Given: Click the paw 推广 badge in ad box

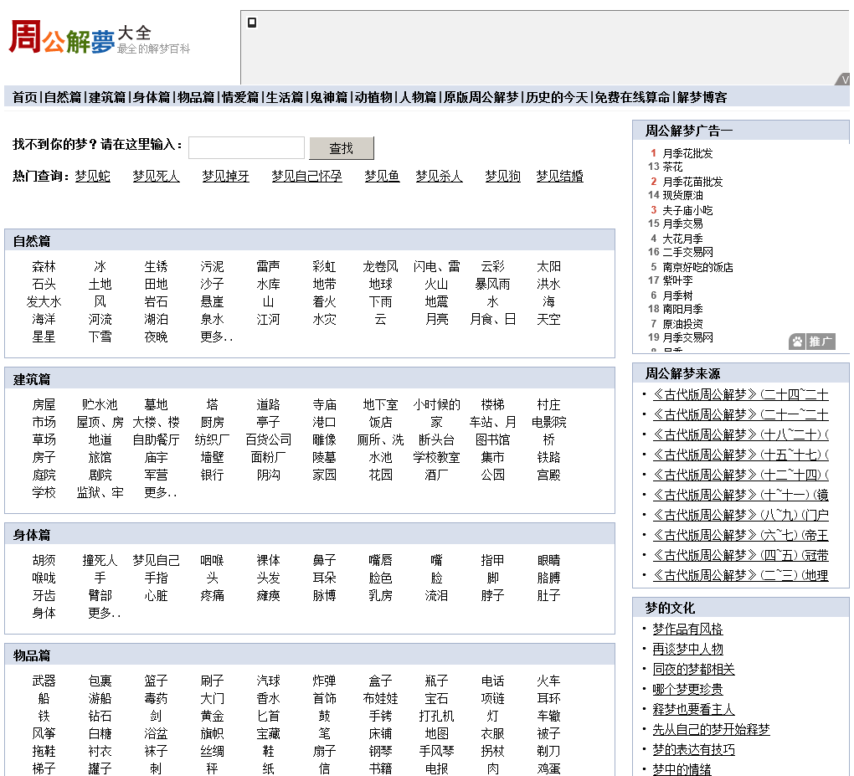Looking at the screenshot, I should [x=811, y=342].
